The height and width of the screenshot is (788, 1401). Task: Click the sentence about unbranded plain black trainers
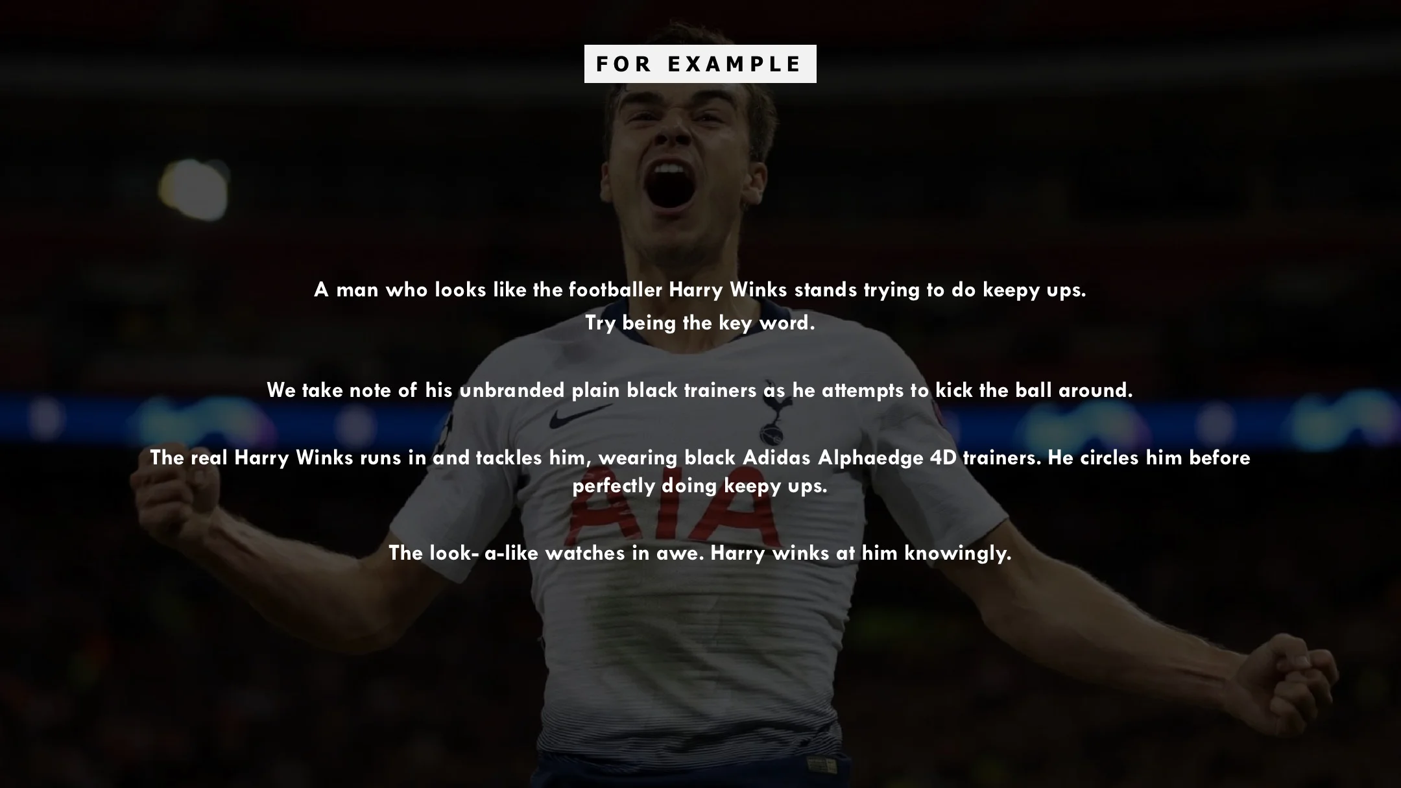click(700, 390)
